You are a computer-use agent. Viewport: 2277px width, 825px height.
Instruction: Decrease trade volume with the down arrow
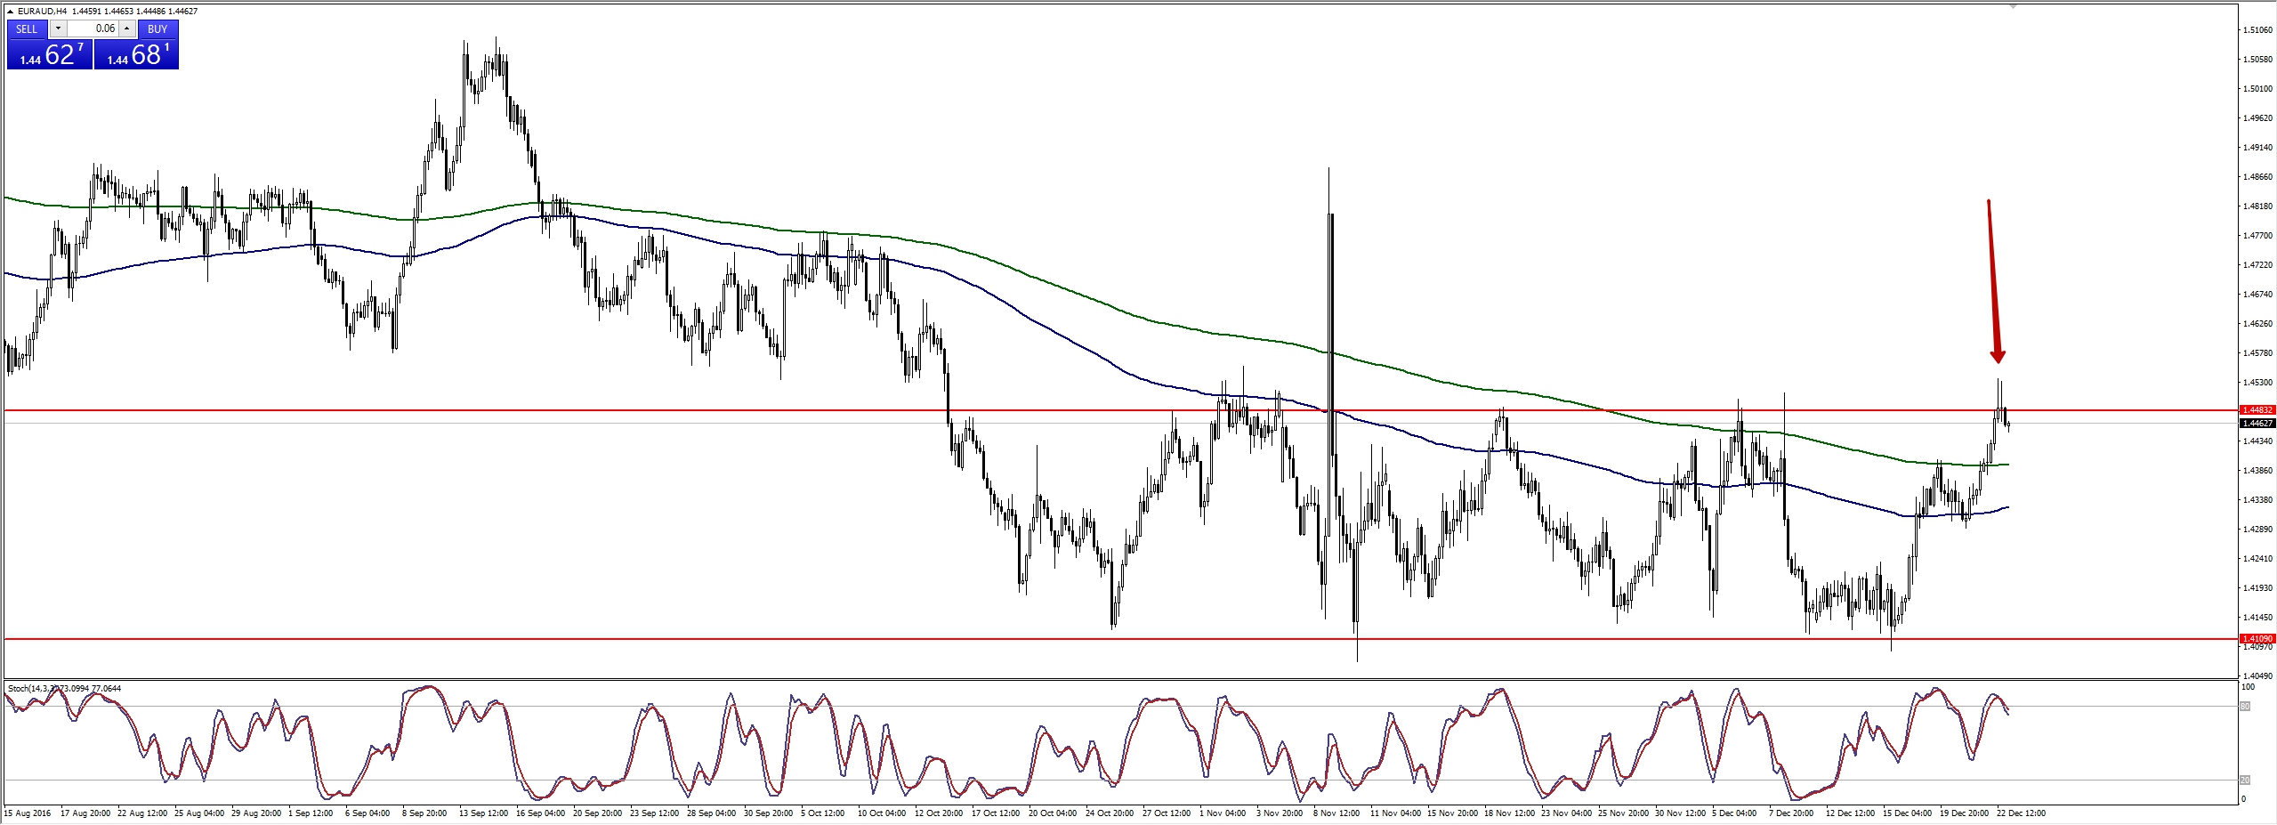pyautogui.click(x=58, y=28)
